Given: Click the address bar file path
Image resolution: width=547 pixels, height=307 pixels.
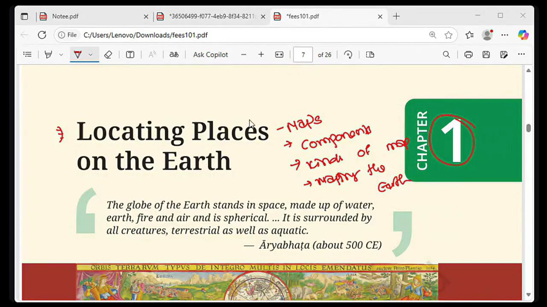Looking at the screenshot, I should click(x=146, y=35).
